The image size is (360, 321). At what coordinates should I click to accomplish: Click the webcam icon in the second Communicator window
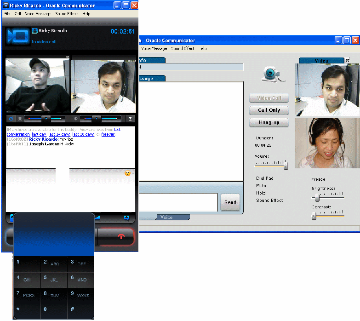[273, 75]
